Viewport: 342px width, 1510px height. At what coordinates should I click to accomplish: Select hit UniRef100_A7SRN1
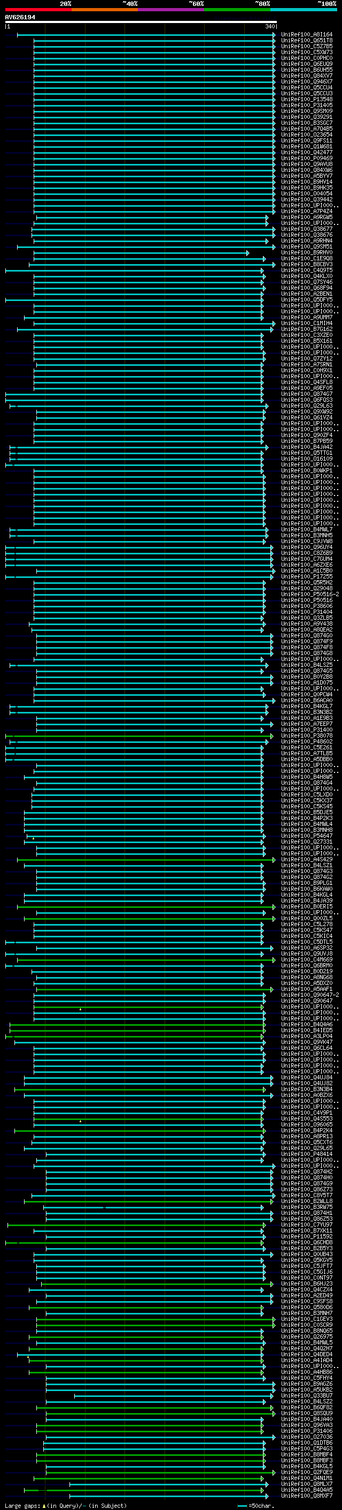pos(306,365)
